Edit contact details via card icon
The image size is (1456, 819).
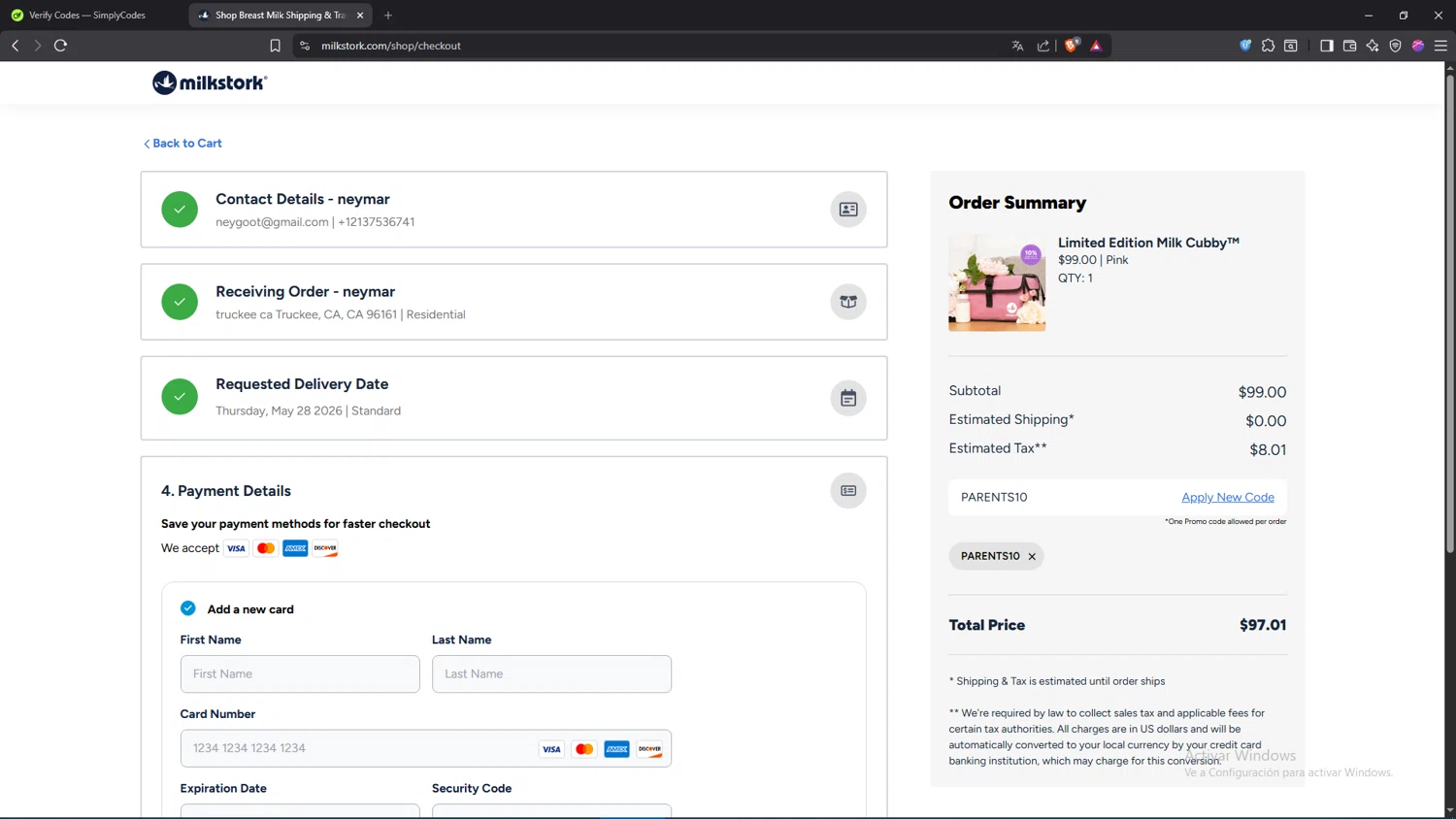coord(848,210)
